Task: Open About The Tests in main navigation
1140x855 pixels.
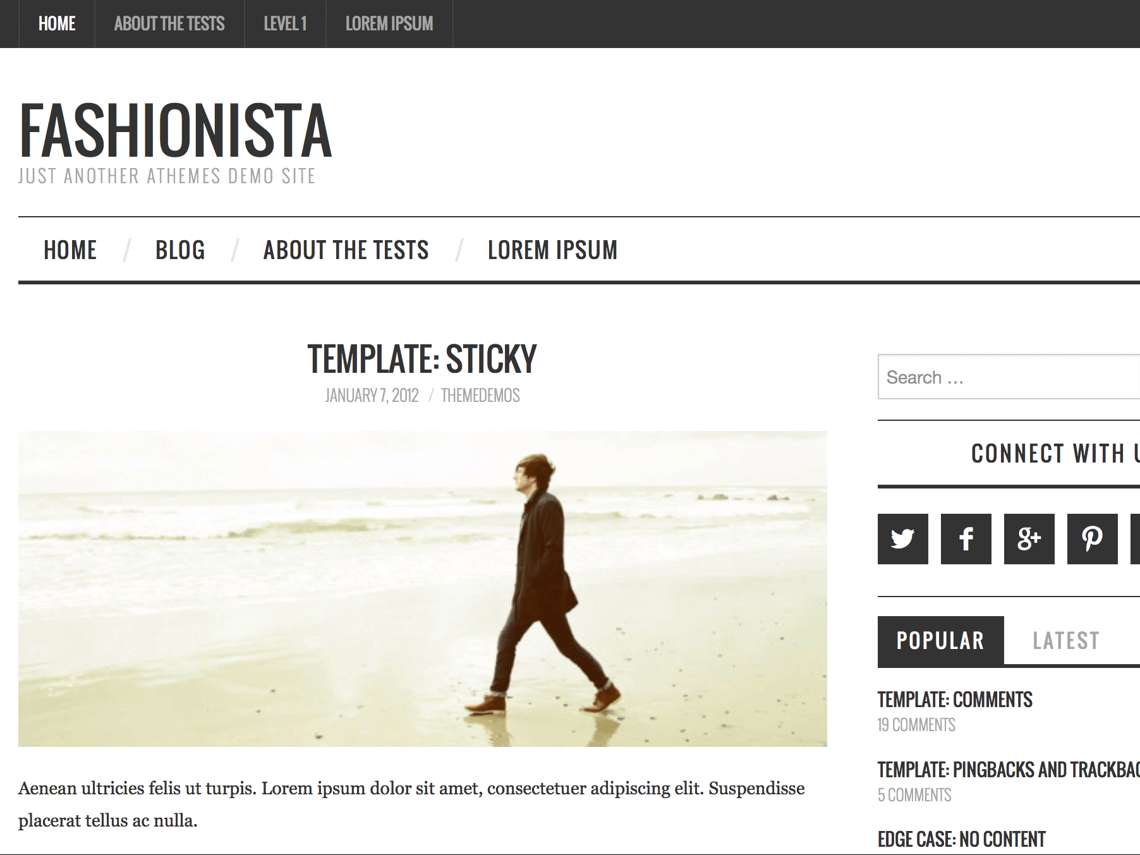Action: (x=346, y=250)
